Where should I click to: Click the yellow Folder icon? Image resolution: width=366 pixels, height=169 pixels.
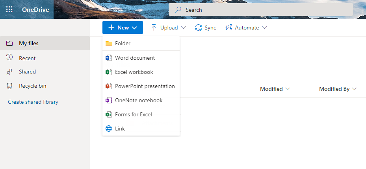(109, 43)
